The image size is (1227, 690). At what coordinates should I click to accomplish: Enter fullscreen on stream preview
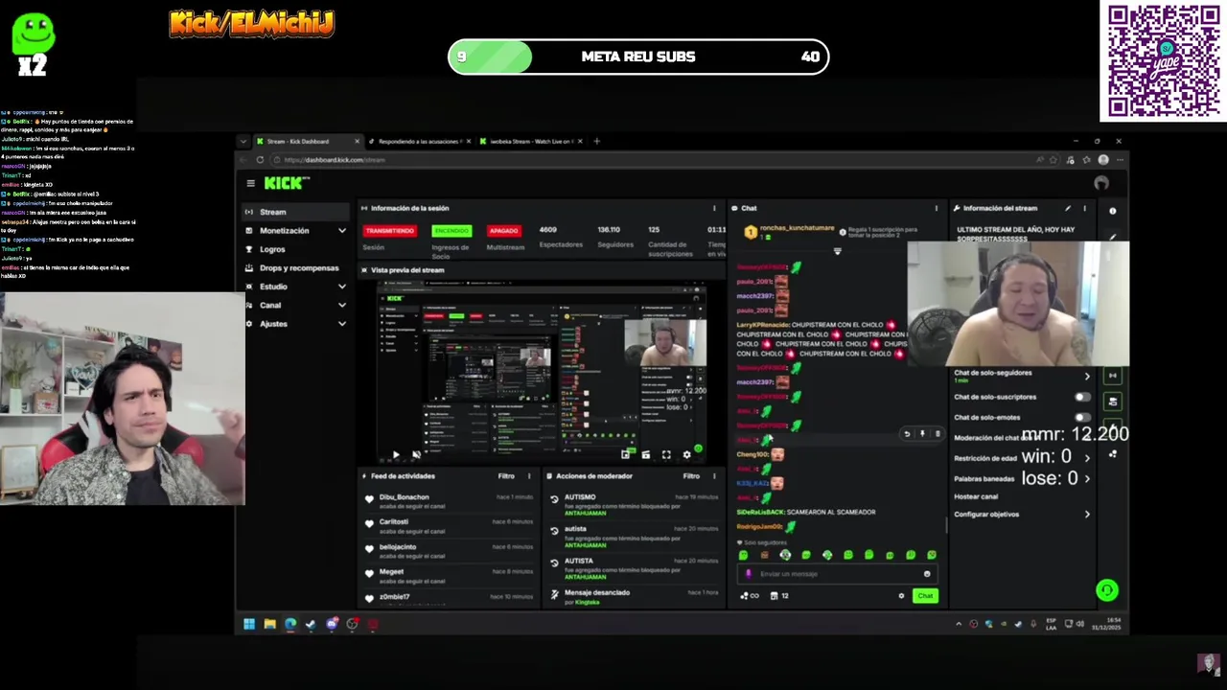[666, 455]
